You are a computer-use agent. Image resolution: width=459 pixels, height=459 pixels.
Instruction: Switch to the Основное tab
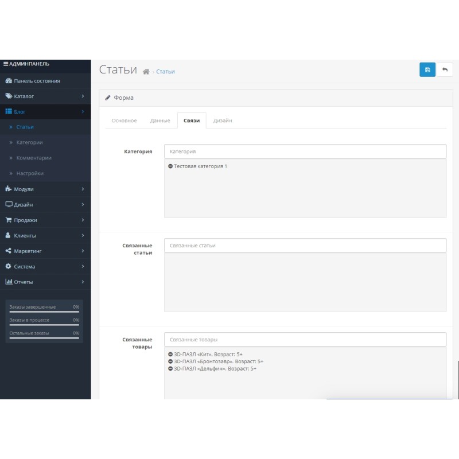click(124, 120)
